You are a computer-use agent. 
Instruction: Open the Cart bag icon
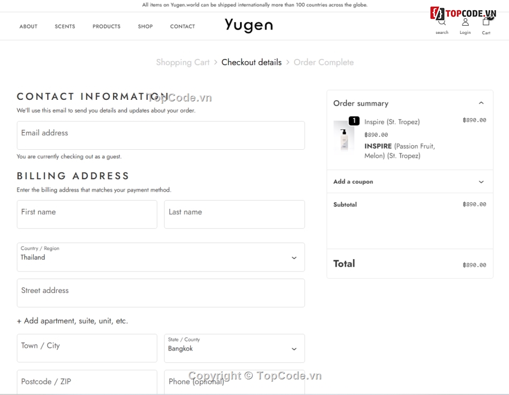486,22
